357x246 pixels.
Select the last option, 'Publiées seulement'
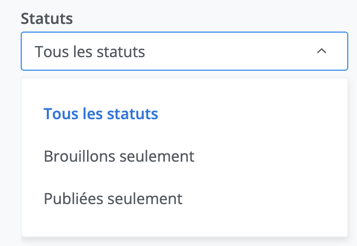click(x=113, y=199)
